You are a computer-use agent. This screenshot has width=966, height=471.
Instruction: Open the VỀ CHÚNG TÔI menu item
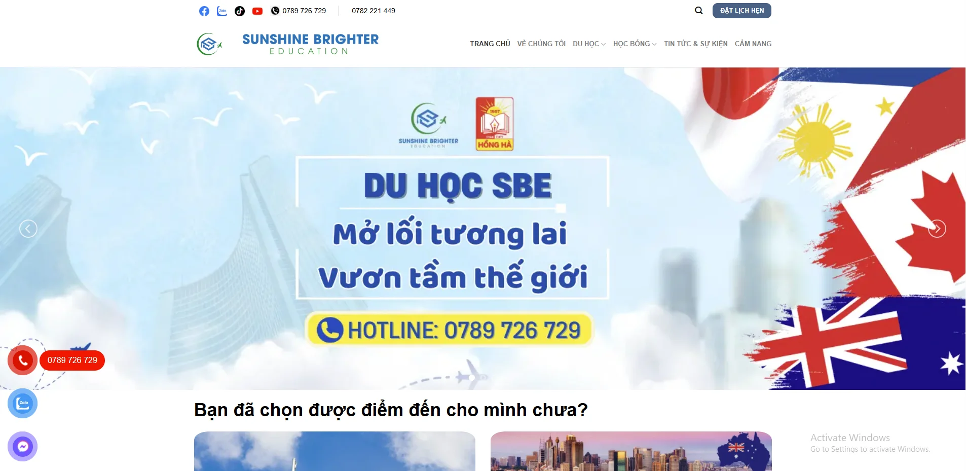coord(541,44)
